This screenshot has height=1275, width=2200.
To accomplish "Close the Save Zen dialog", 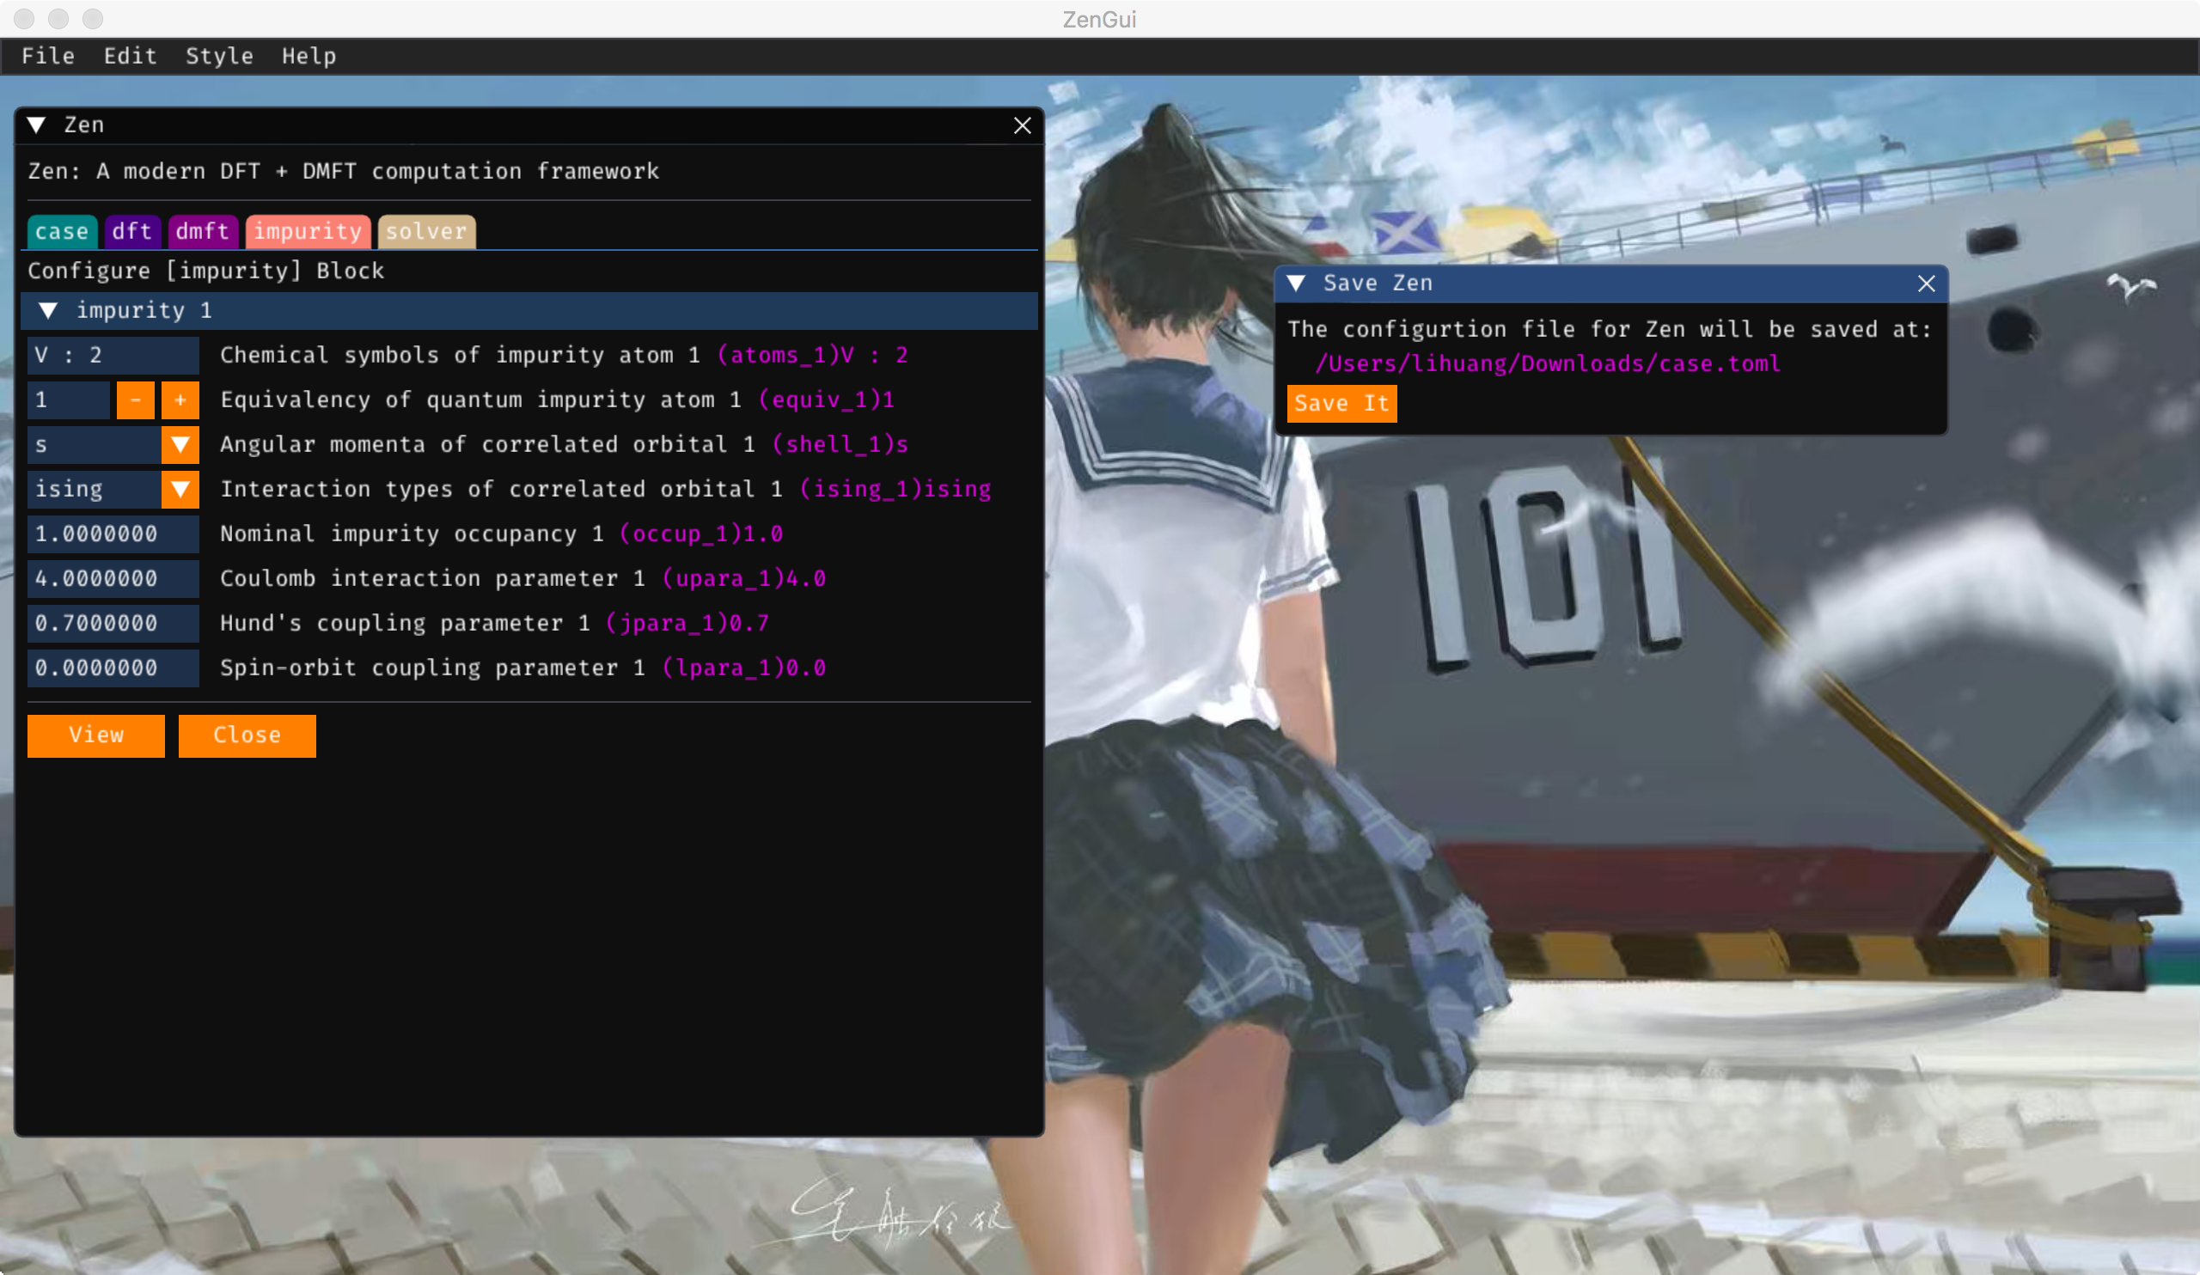I will click(1927, 284).
